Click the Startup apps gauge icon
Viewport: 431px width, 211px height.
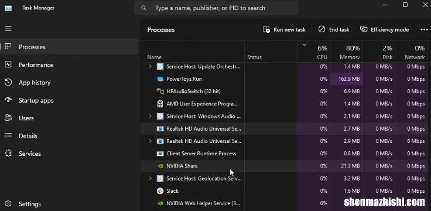pyautogui.click(x=8, y=100)
